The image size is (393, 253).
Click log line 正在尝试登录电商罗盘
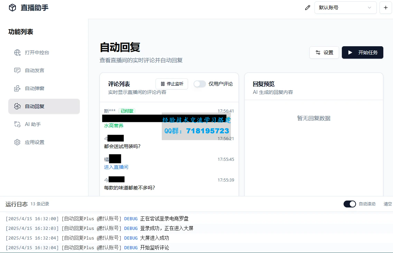(x=165, y=219)
